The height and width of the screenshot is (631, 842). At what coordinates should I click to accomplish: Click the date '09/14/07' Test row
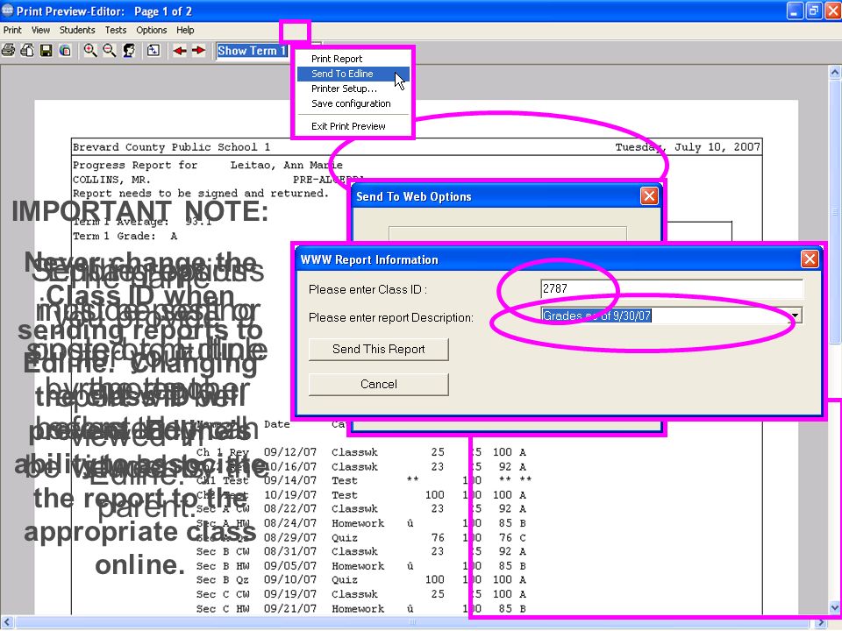(290, 480)
